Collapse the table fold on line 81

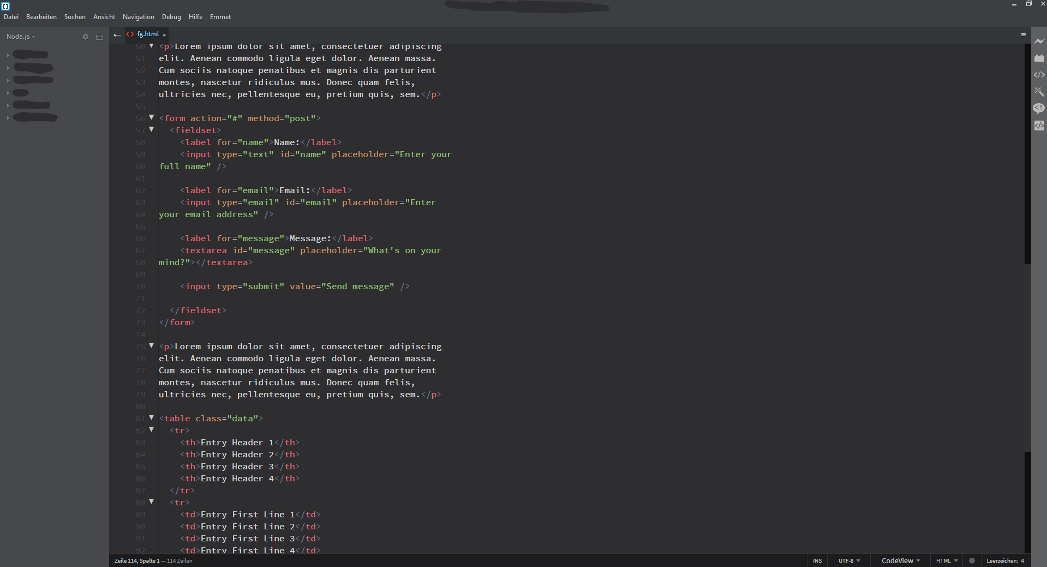[152, 417]
